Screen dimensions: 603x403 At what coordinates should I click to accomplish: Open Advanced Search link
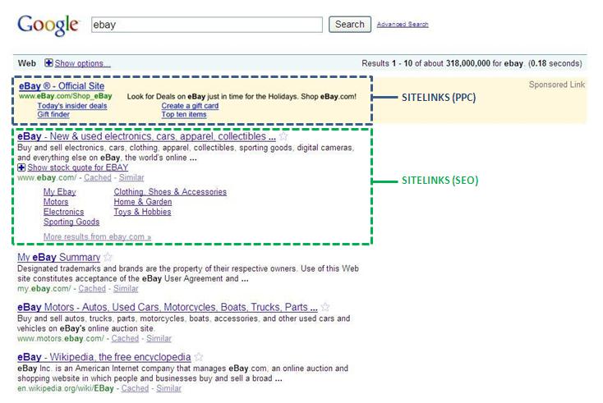click(x=402, y=25)
